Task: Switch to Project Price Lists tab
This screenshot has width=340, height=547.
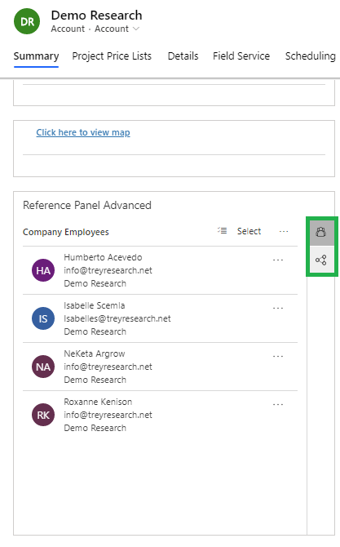Action: pos(112,56)
